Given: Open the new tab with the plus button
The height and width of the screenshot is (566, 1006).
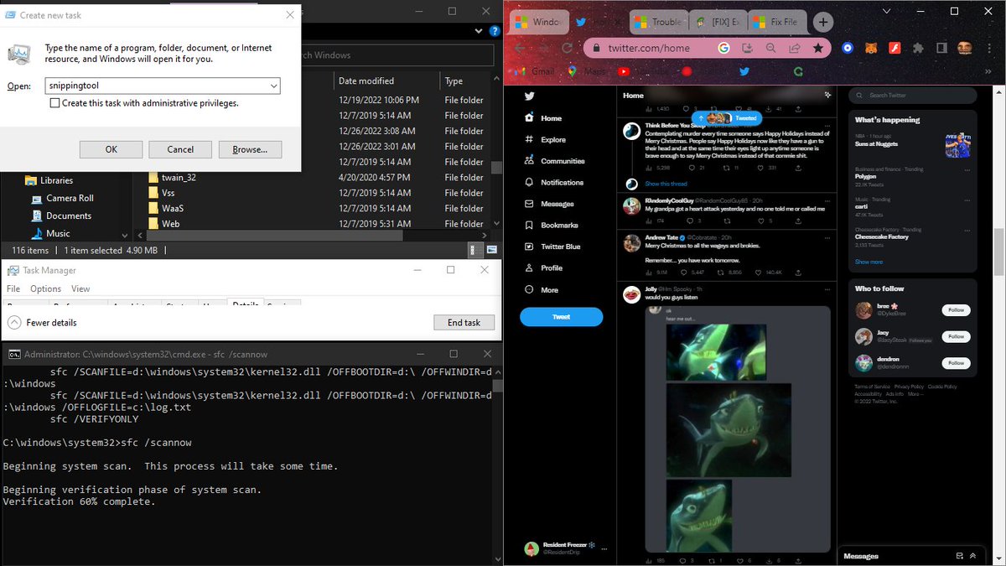Looking at the screenshot, I should 823,23.
